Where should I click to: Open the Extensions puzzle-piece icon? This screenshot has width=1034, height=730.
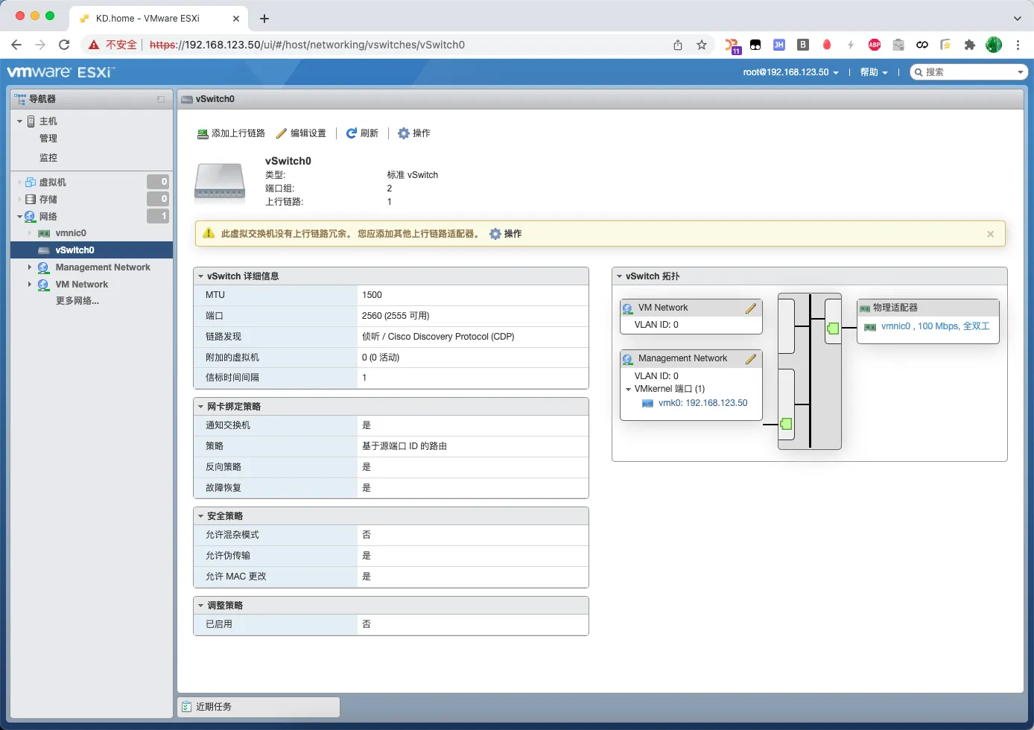(x=970, y=45)
